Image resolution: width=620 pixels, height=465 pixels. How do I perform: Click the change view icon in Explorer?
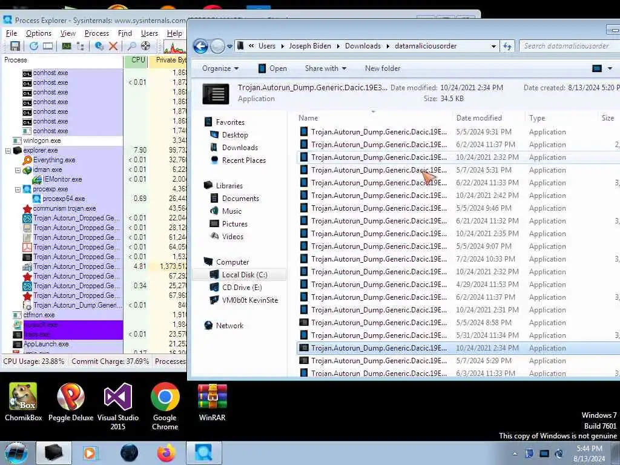pos(596,68)
